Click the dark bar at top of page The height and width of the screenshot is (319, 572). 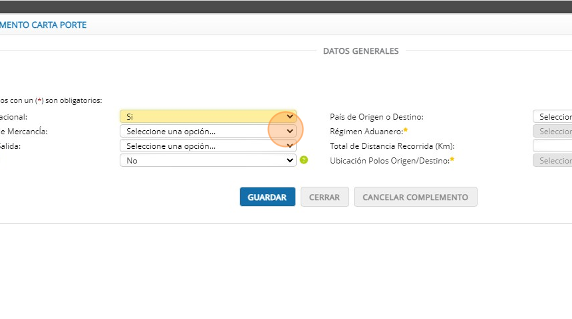[286, 7]
